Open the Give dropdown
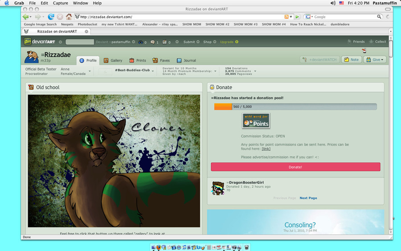This screenshot has width=401, height=251. (x=374, y=60)
